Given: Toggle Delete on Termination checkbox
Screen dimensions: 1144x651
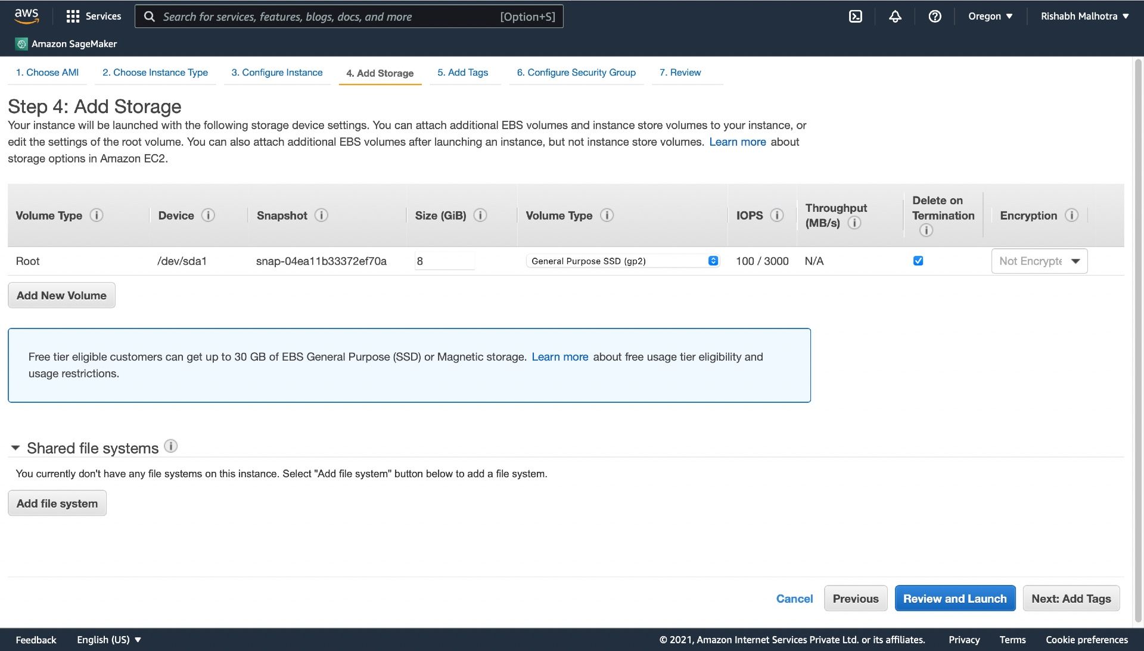Looking at the screenshot, I should click(918, 261).
